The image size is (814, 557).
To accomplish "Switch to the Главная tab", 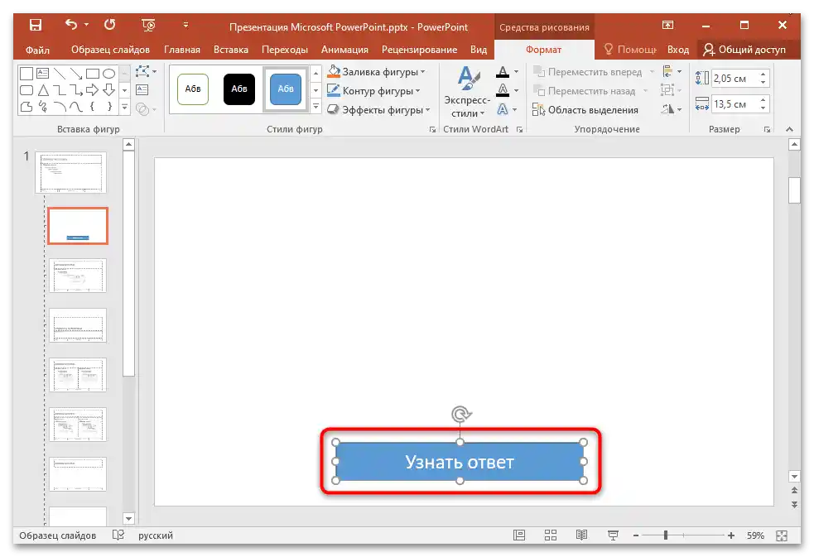I will (x=181, y=50).
